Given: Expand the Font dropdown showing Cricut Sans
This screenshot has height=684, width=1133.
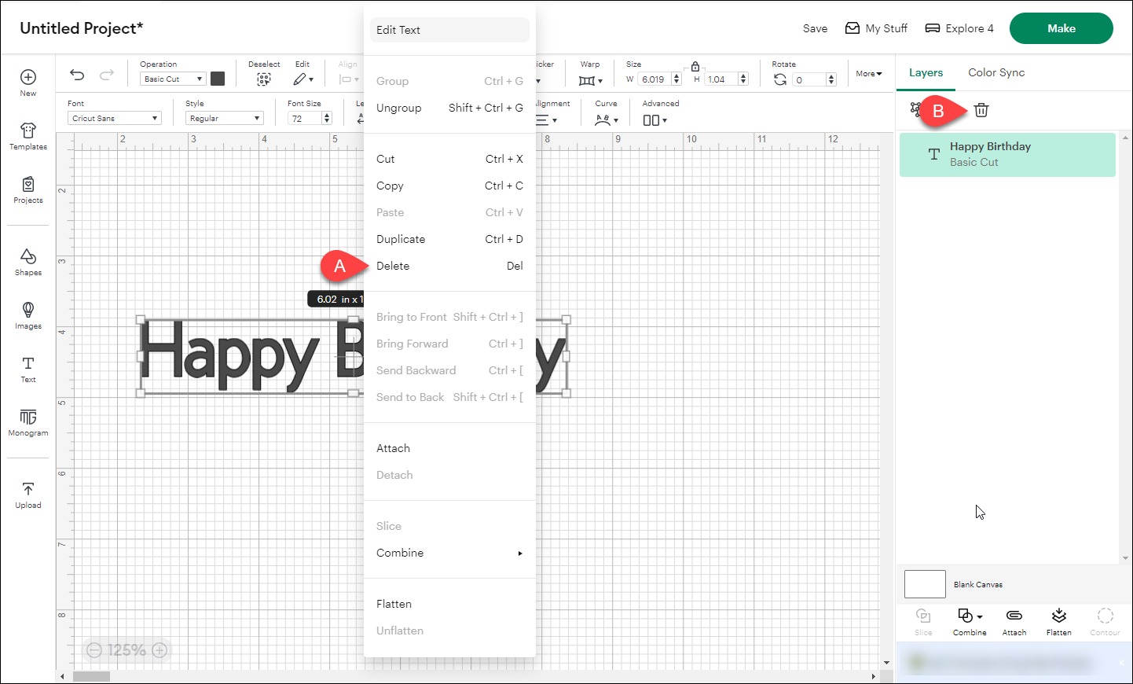Looking at the screenshot, I should pyautogui.click(x=114, y=118).
